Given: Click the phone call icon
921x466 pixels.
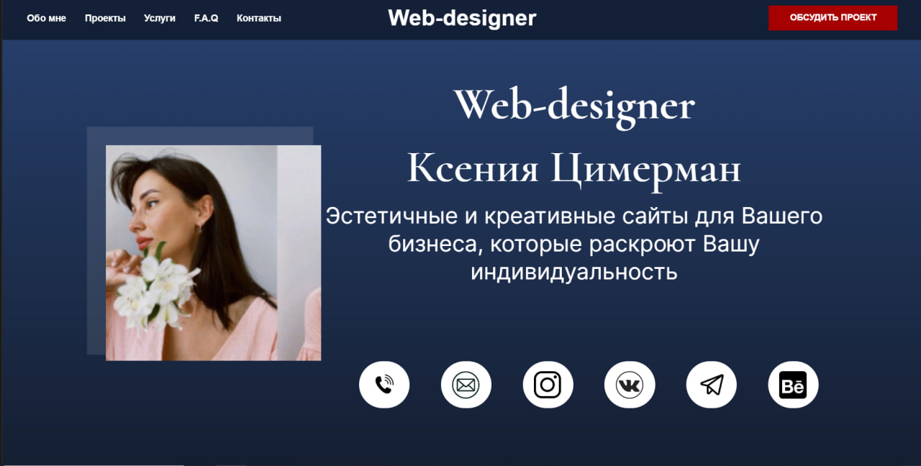Looking at the screenshot, I should (384, 385).
